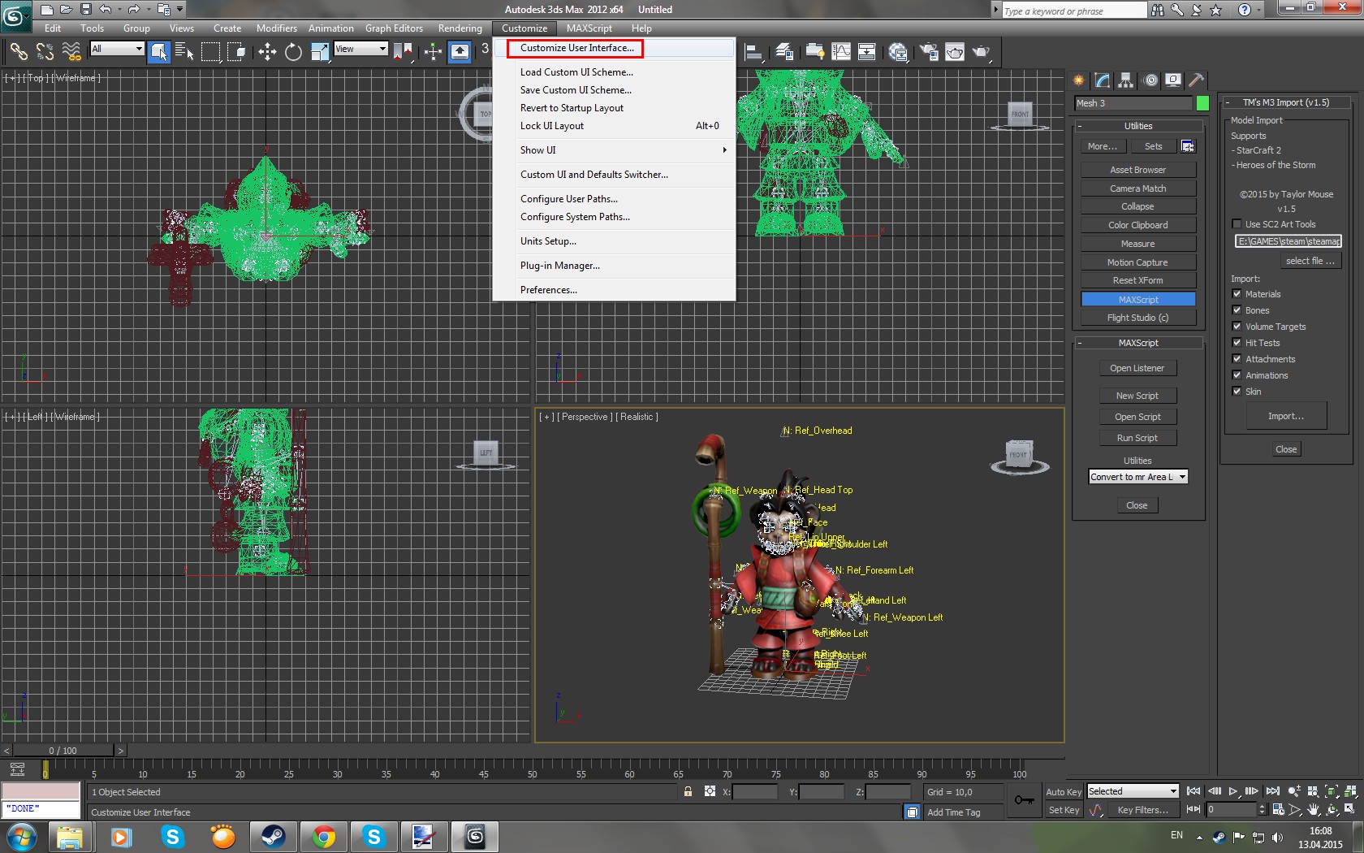Click the Configure Button Sets icon
Screen dimensions: 1364x853
[x=1188, y=146]
